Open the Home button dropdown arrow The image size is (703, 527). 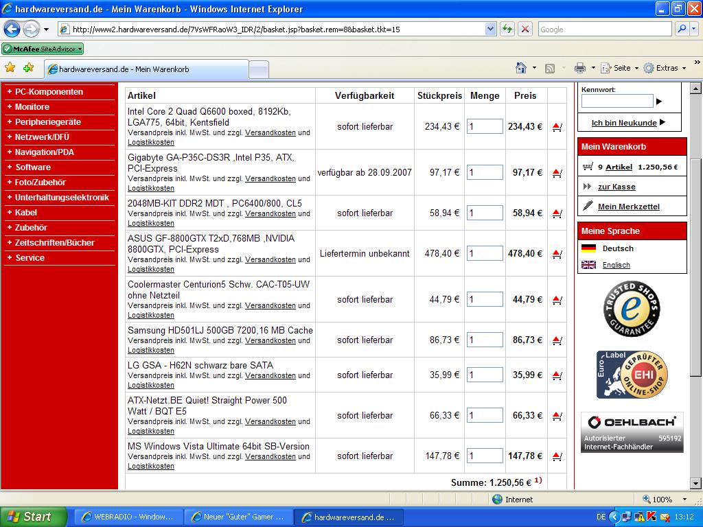(x=534, y=68)
